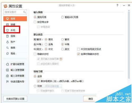Open the 搜索 settings tab
Viewport: 132px width, 103px height.
(x=15, y=48)
